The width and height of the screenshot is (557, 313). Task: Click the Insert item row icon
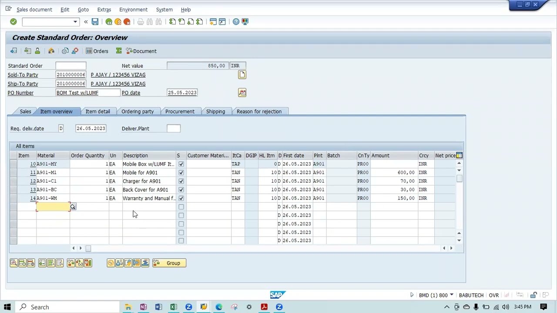(22, 263)
